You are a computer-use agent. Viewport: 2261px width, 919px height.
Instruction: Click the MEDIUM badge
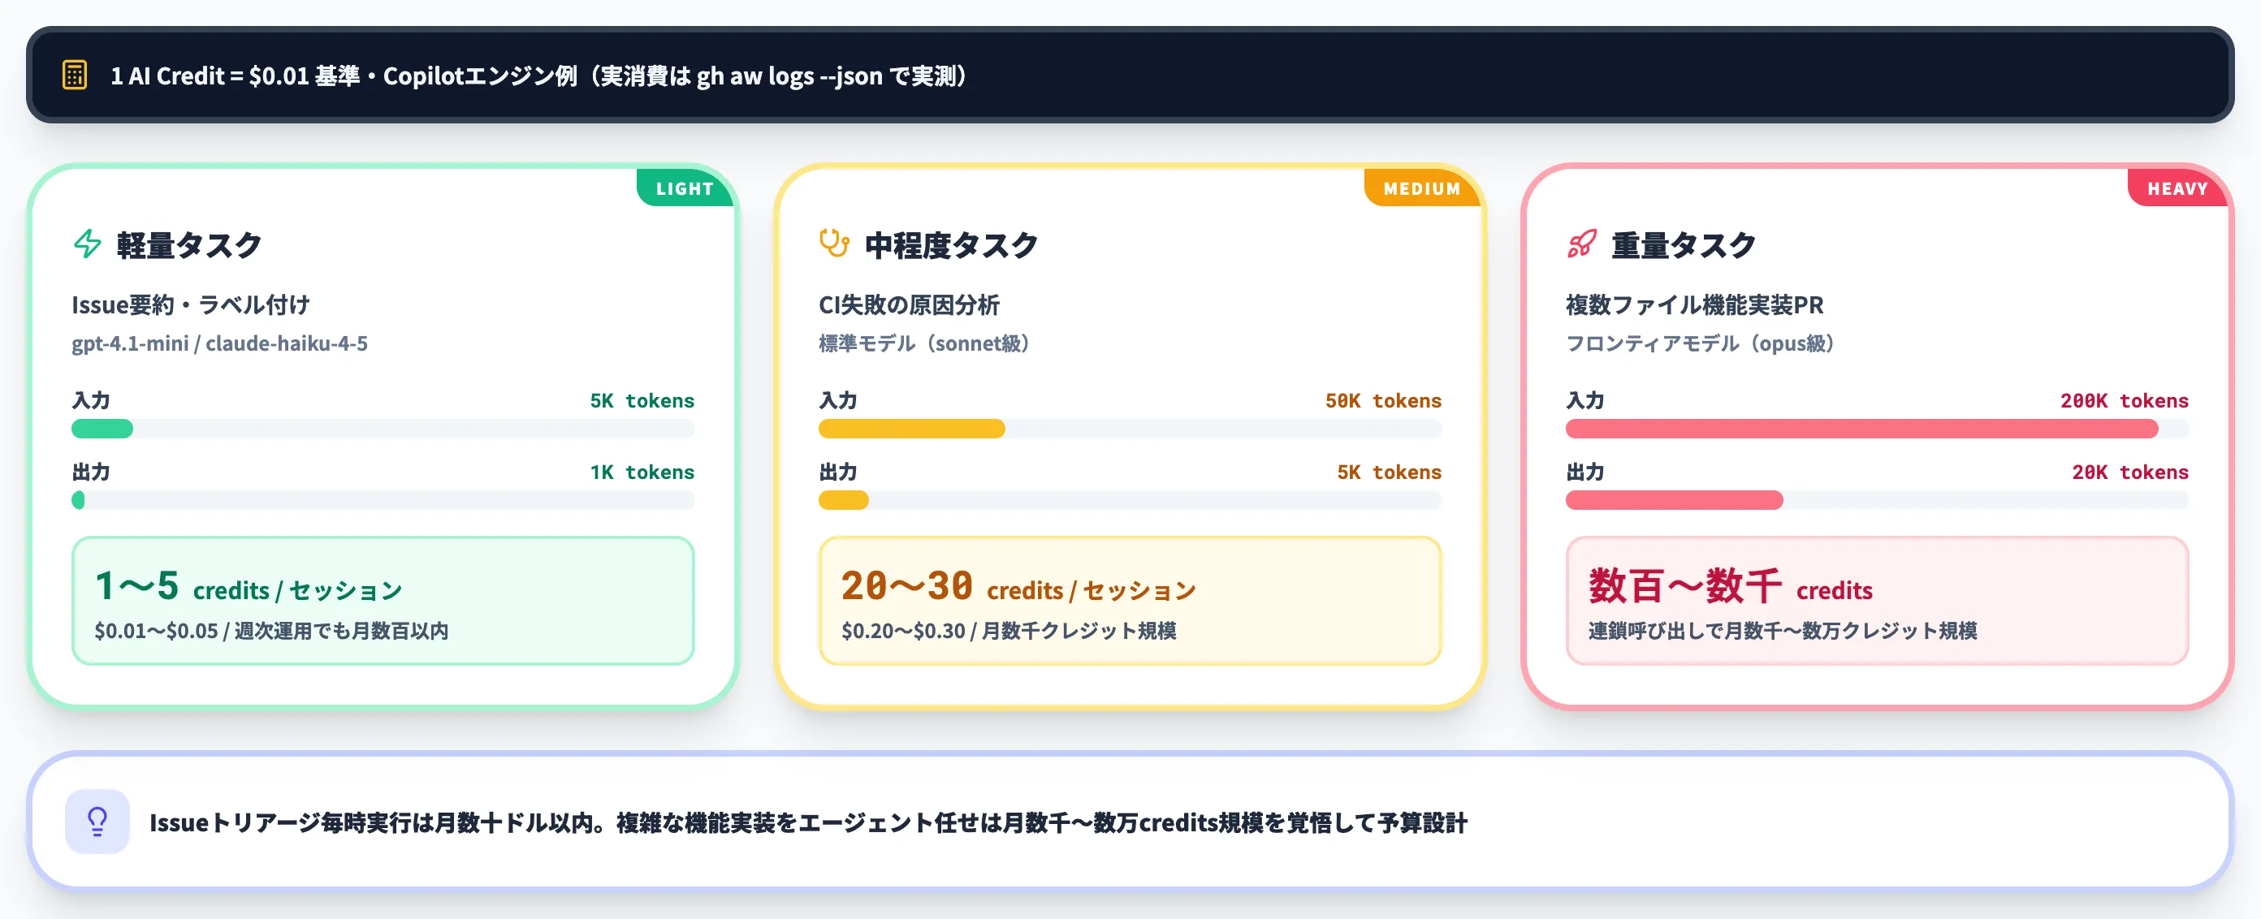coord(1422,188)
